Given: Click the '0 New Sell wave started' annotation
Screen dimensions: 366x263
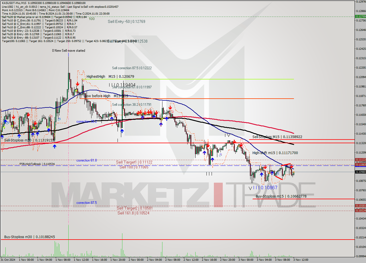Looking at the screenshot, I should pos(68,51).
